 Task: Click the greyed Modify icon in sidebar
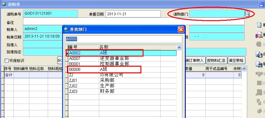(x=259, y=44)
